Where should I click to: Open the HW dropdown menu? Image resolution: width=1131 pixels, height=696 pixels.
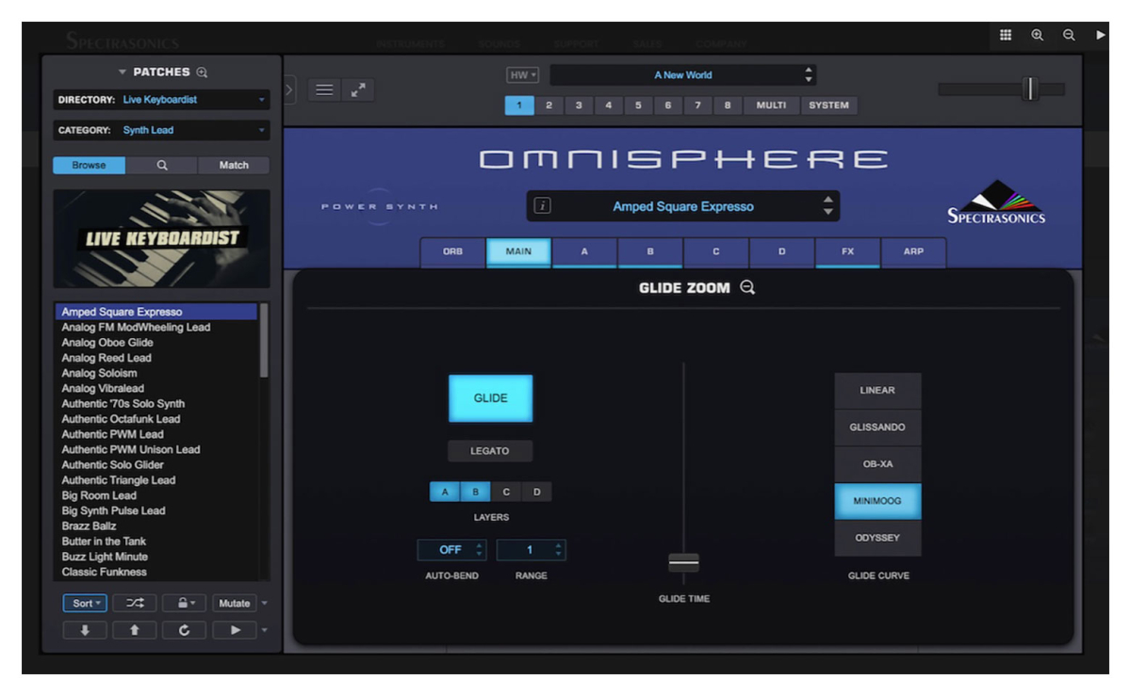(x=522, y=75)
